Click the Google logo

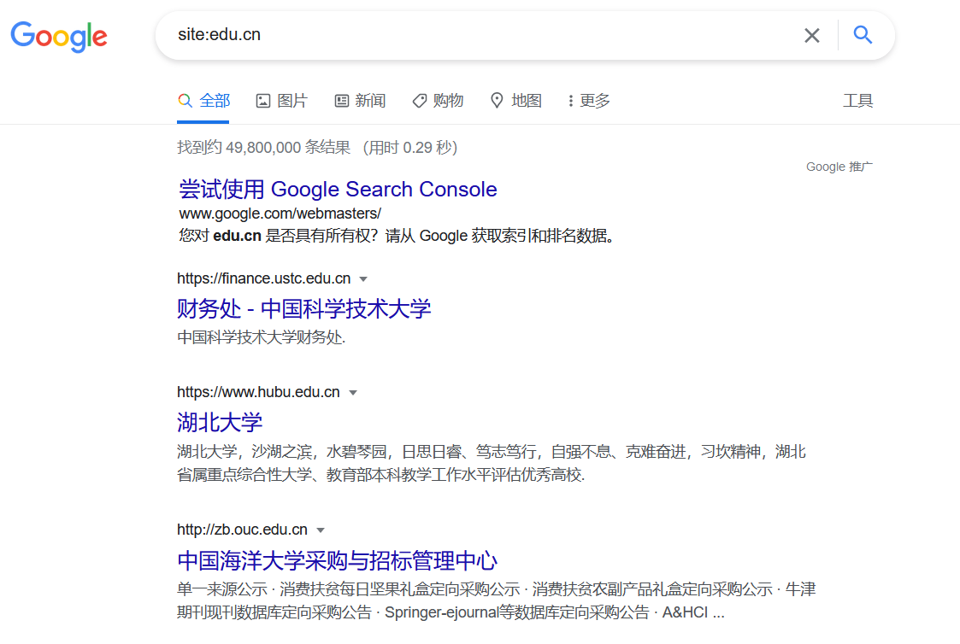click(x=59, y=37)
